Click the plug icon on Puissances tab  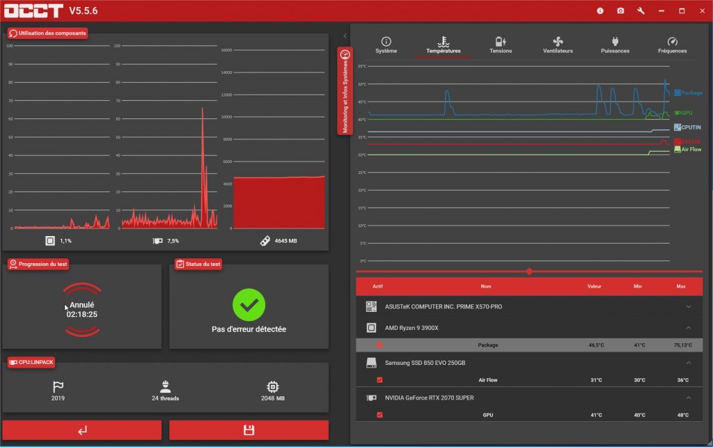(x=616, y=41)
